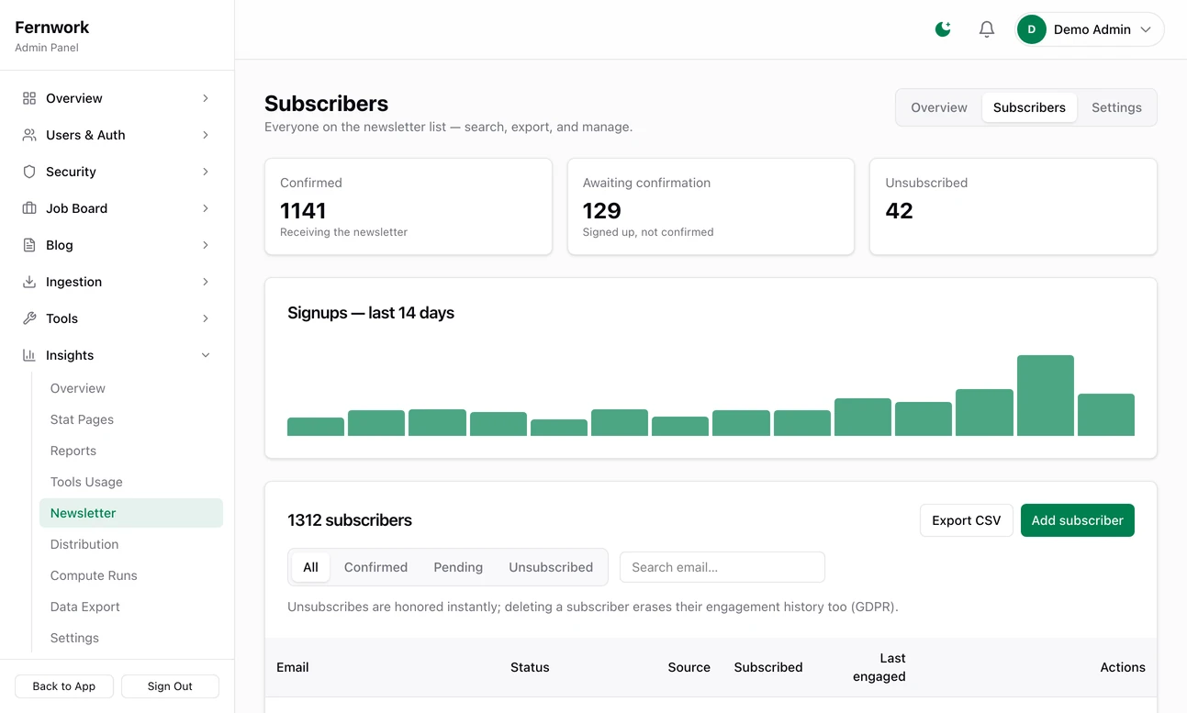Switch to the Overview tab at top right
The image size is (1187, 713).
click(x=939, y=107)
